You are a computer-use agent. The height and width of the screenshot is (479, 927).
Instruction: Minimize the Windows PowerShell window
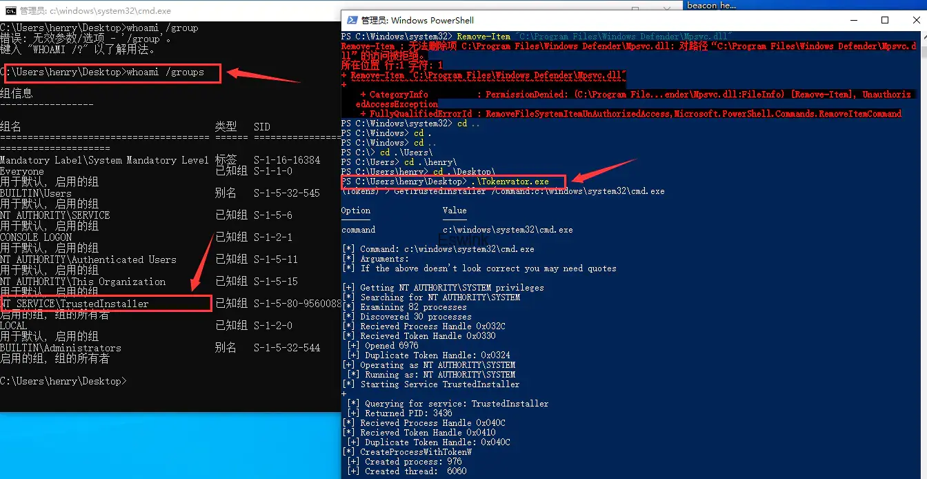[x=853, y=20]
